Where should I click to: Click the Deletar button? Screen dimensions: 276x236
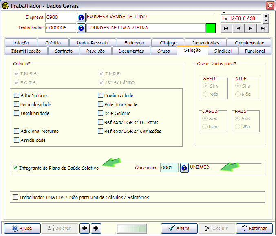click(60, 228)
